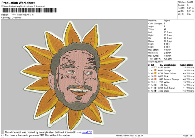195x138 pixels.
Task: Click the 'Production Worksheet' title
Action: (18, 3)
